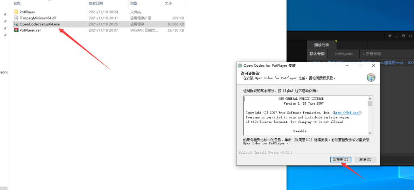The width and height of the screenshot is (414, 190).
Task: Click the FFmpegMininum64.dll file name
Action: point(38,18)
